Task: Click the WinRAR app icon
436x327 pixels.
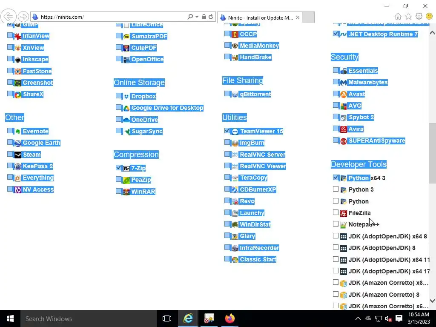Action: pos(126,192)
